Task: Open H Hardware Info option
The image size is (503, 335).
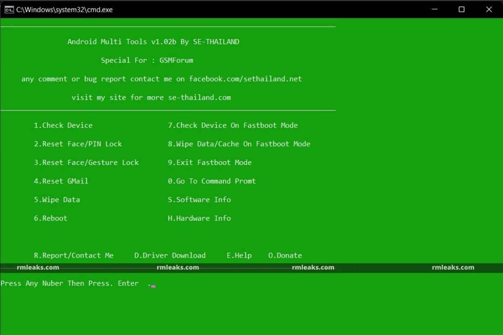Action: coord(200,218)
